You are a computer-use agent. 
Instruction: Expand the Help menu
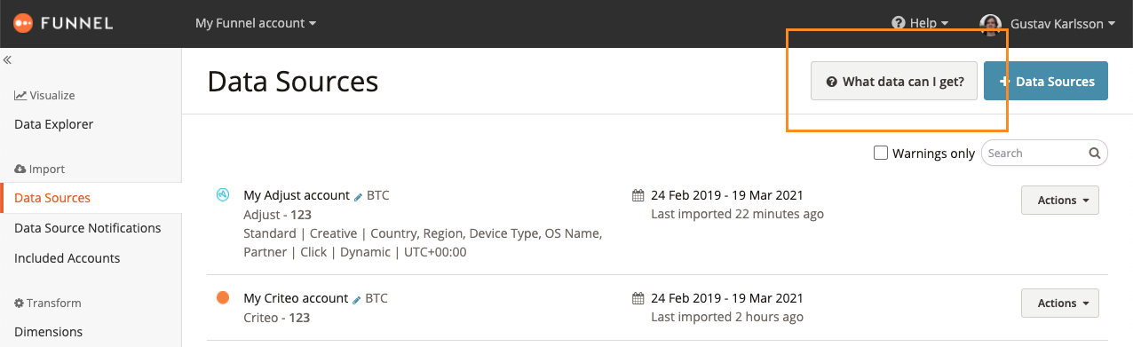pos(920,23)
